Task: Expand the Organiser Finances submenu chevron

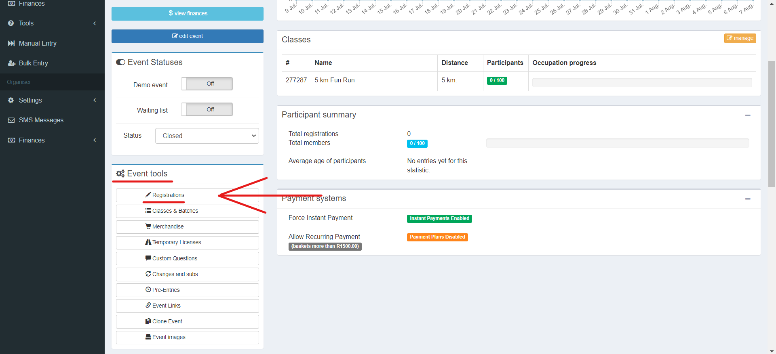Action: click(95, 140)
